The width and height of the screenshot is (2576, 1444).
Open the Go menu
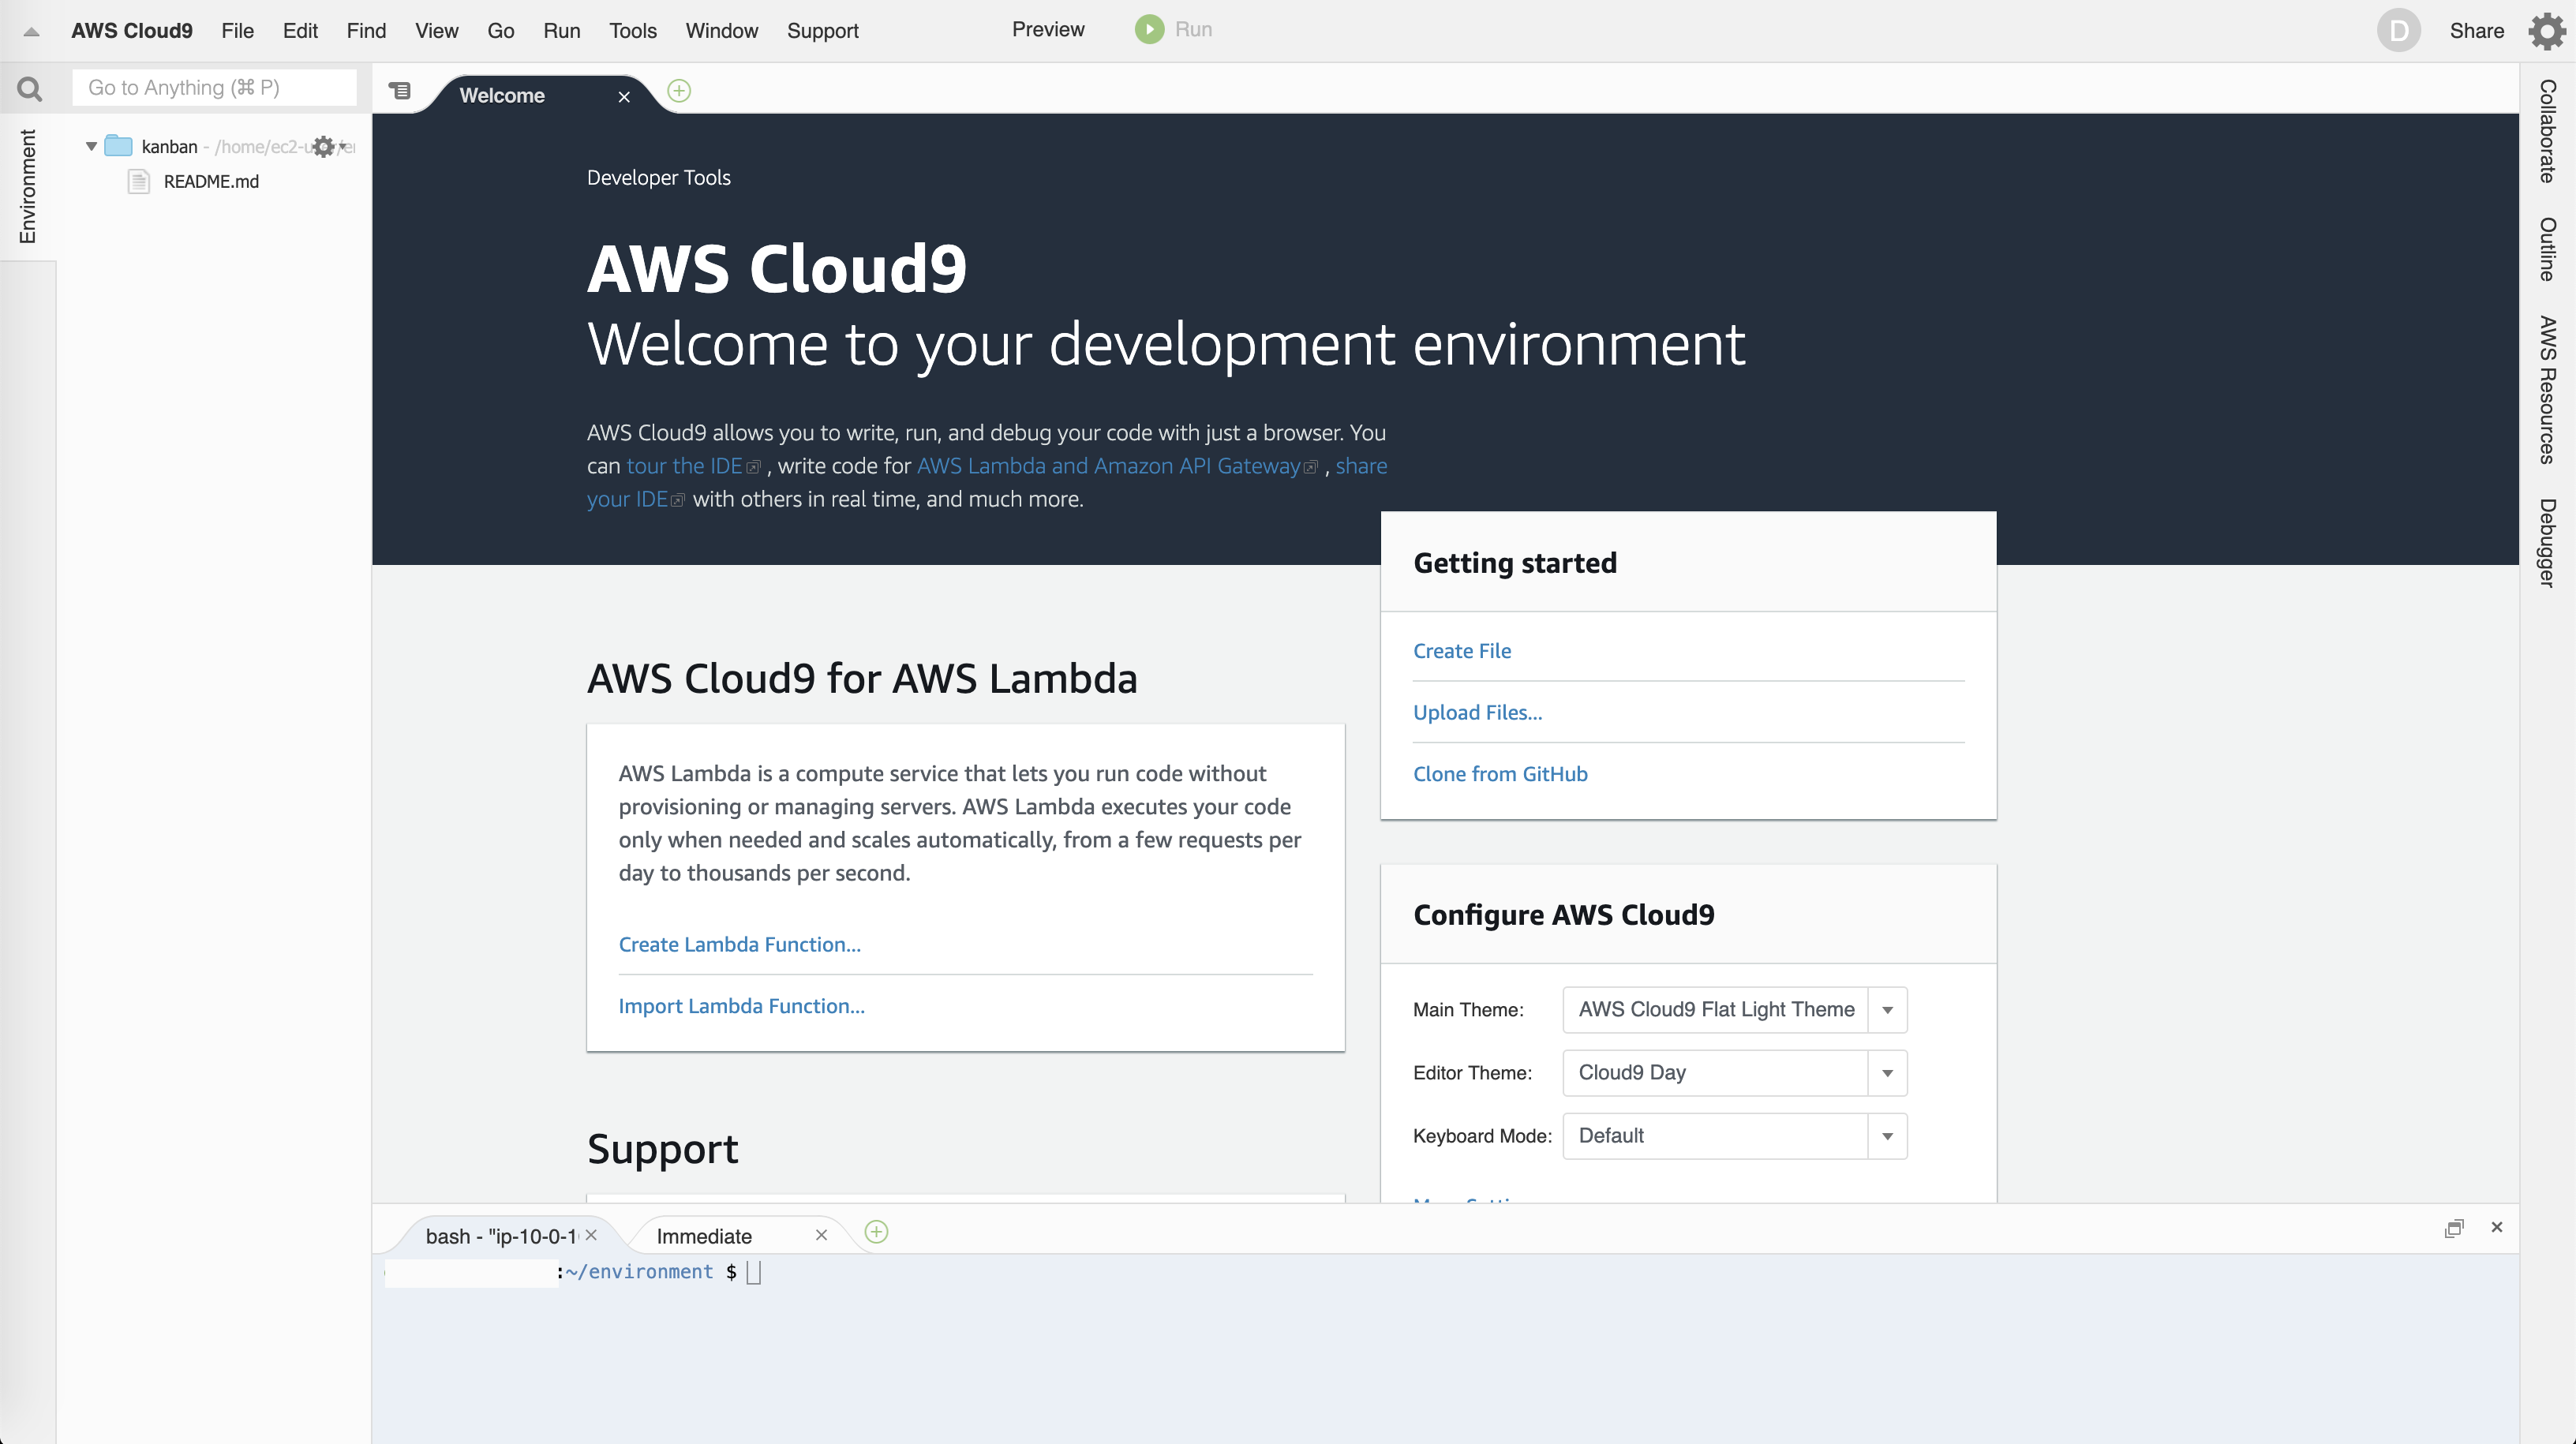click(x=501, y=31)
